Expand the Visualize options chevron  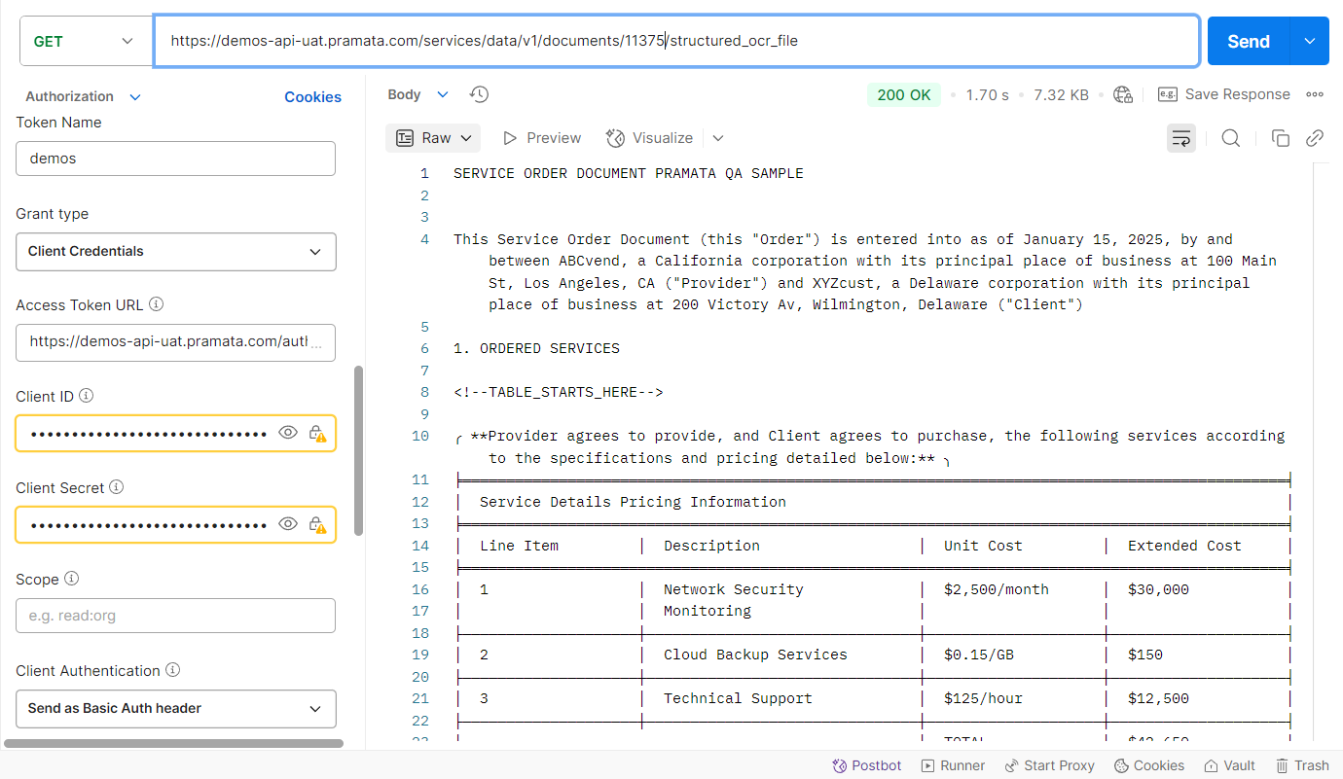pos(718,138)
